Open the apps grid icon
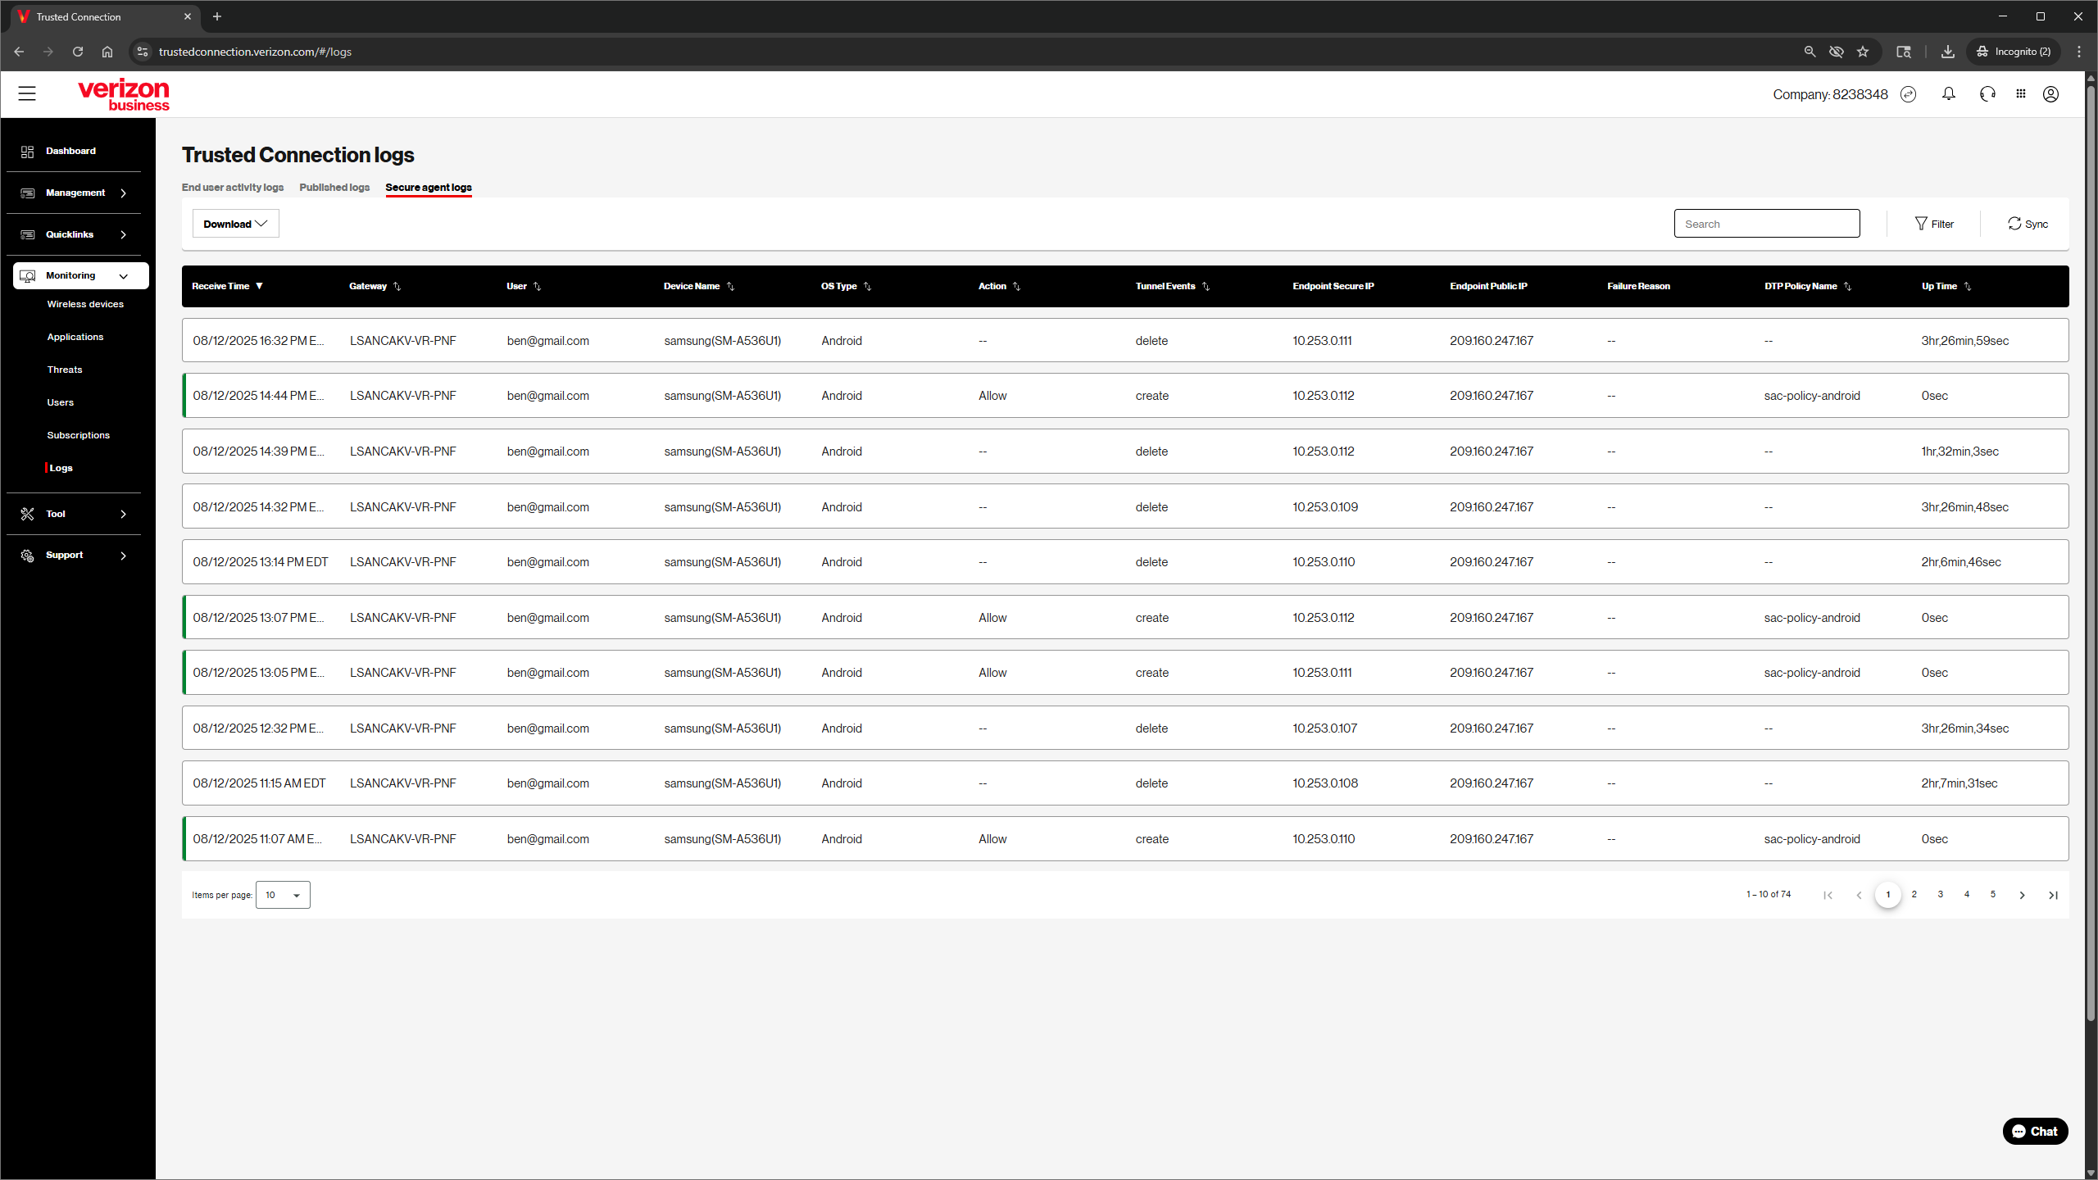The width and height of the screenshot is (2098, 1180). click(x=2021, y=94)
